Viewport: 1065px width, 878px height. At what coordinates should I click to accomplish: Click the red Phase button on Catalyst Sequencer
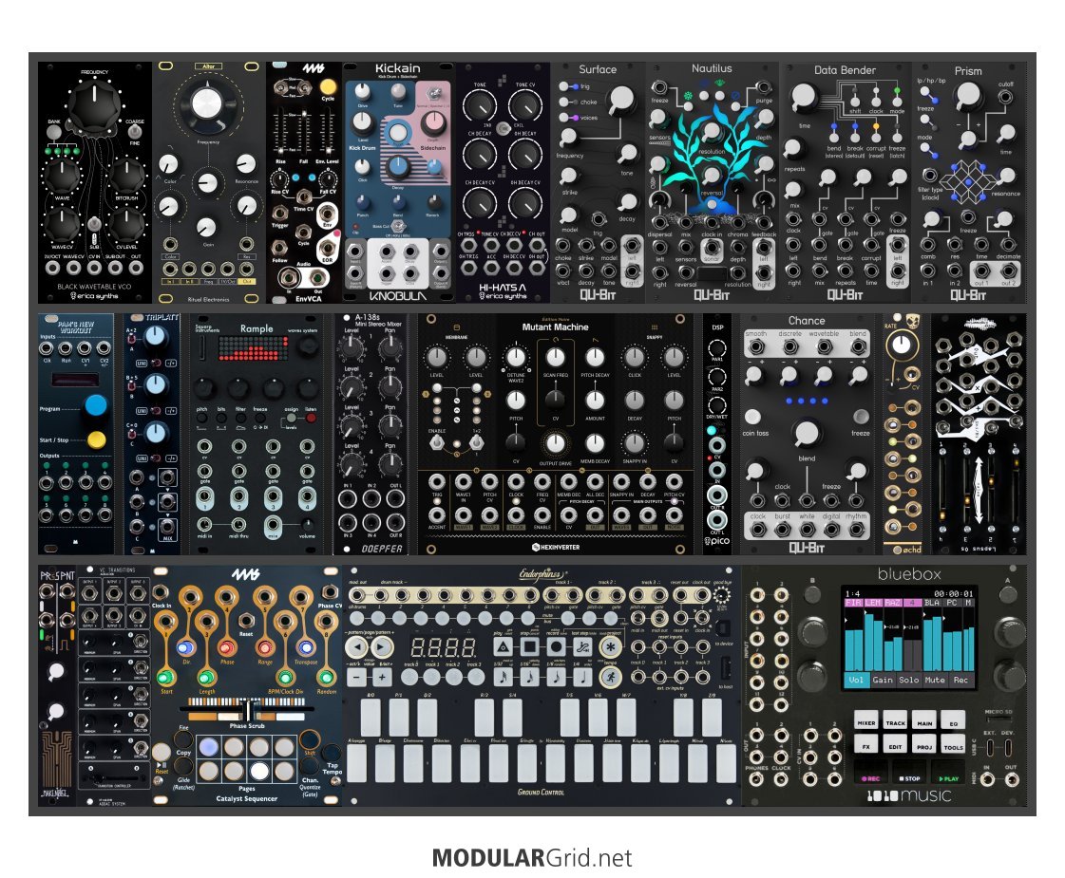pyautogui.click(x=227, y=648)
